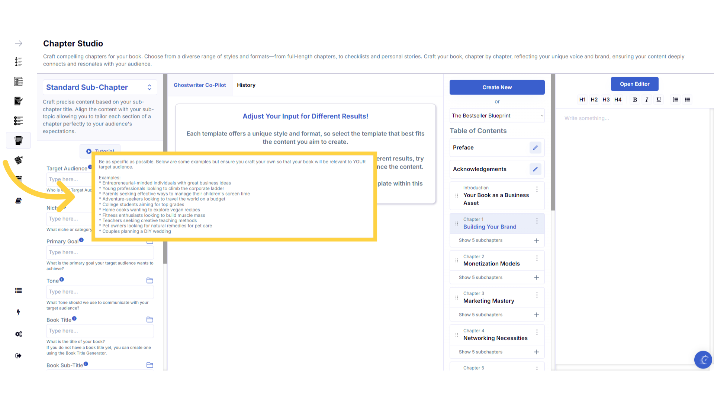
Task: Apply H2 heading style
Action: [x=594, y=100]
